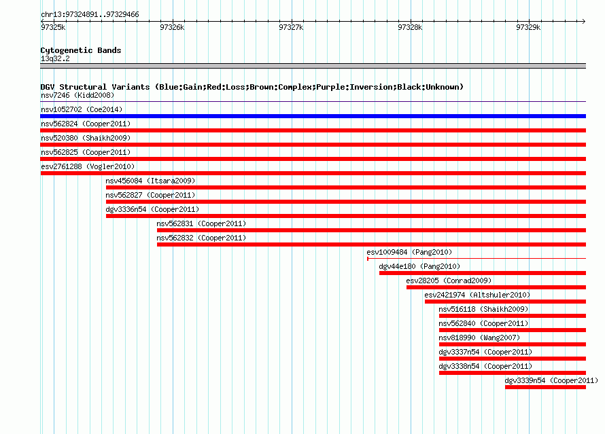Select the short red dgv3339n54 bar
Image resolution: width=605 pixels, height=434 pixels.
click(x=546, y=387)
